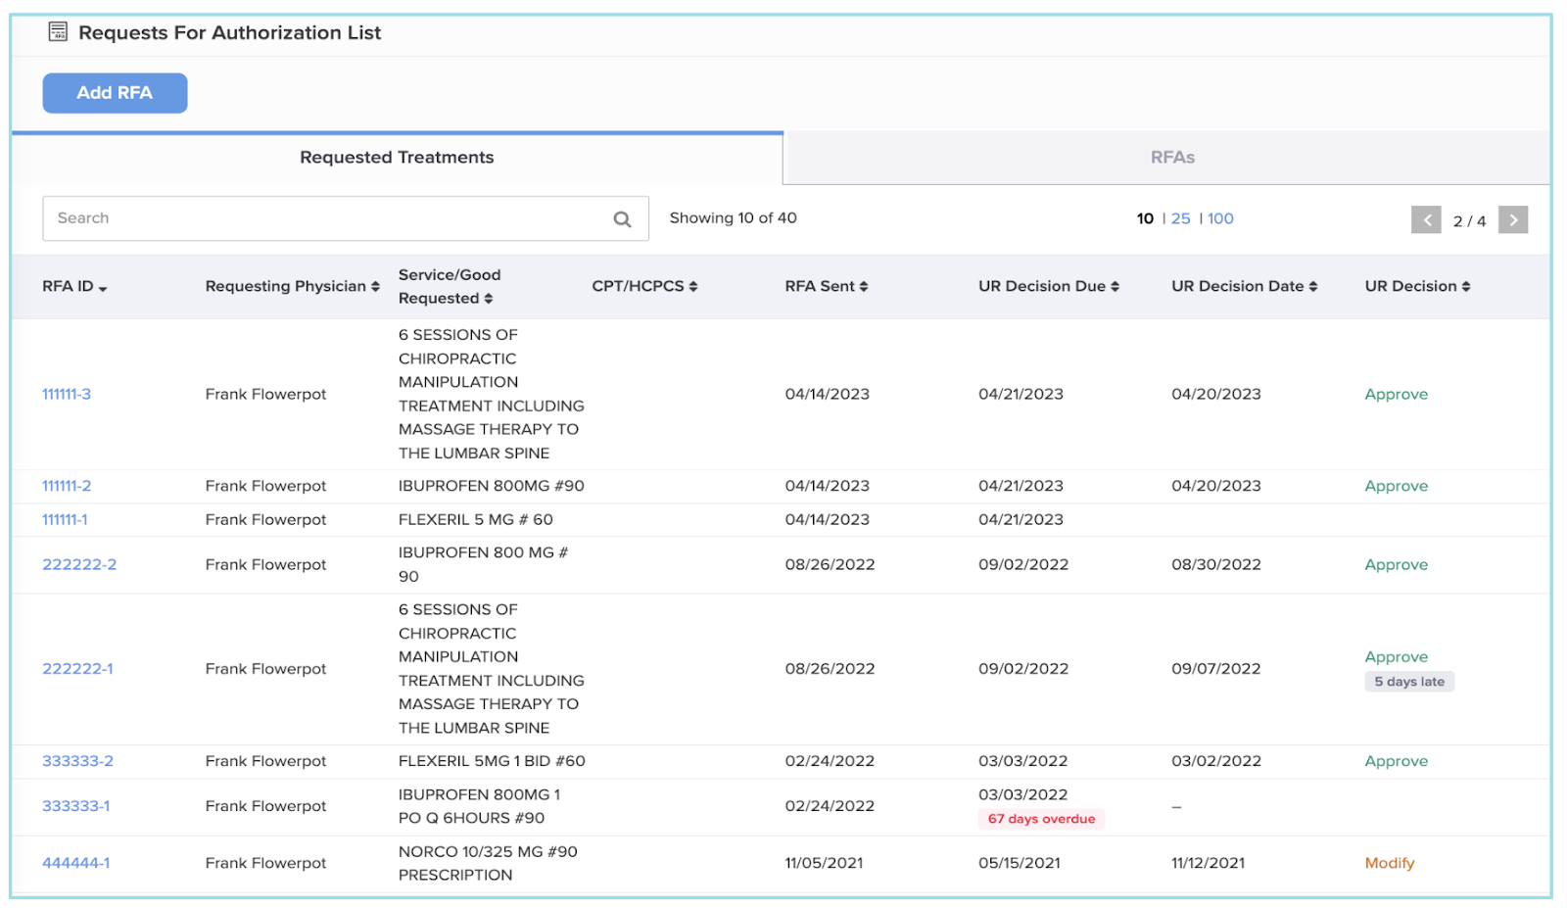Sort the RFA Sent column with its sort icon

click(864, 286)
